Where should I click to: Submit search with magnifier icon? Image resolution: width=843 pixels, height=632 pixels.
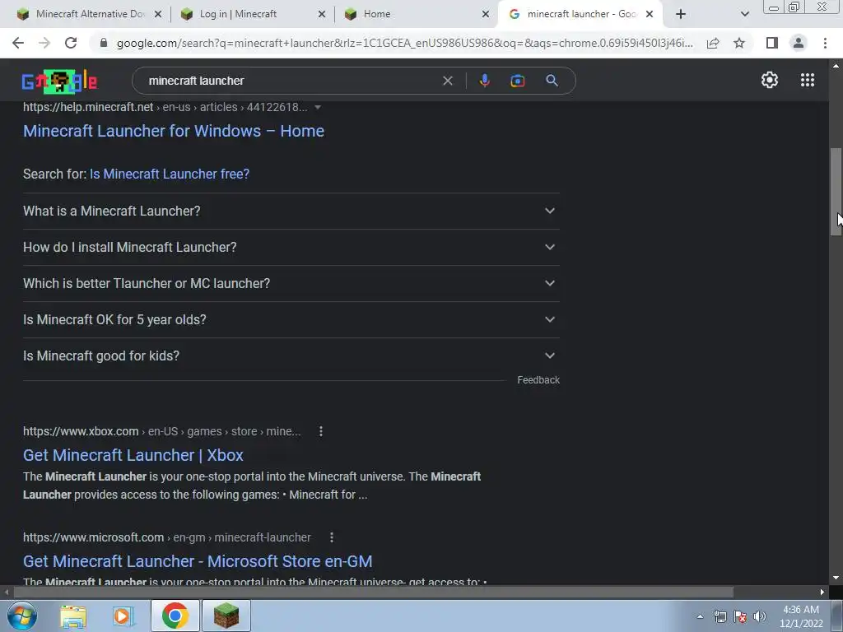(x=552, y=81)
